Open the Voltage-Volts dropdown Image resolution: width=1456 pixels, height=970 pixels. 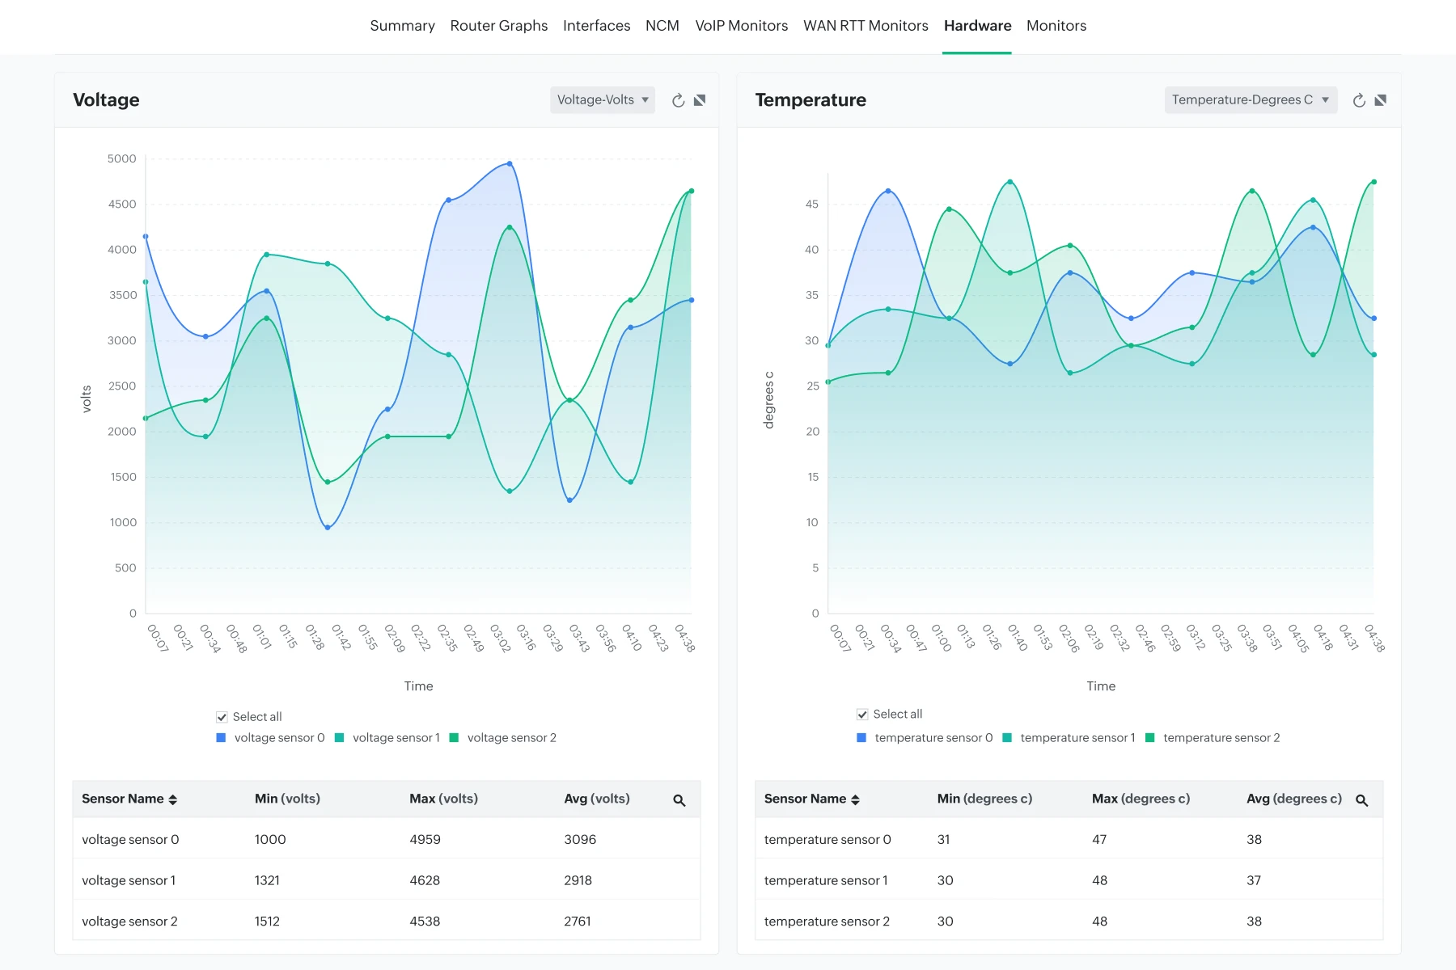(603, 100)
